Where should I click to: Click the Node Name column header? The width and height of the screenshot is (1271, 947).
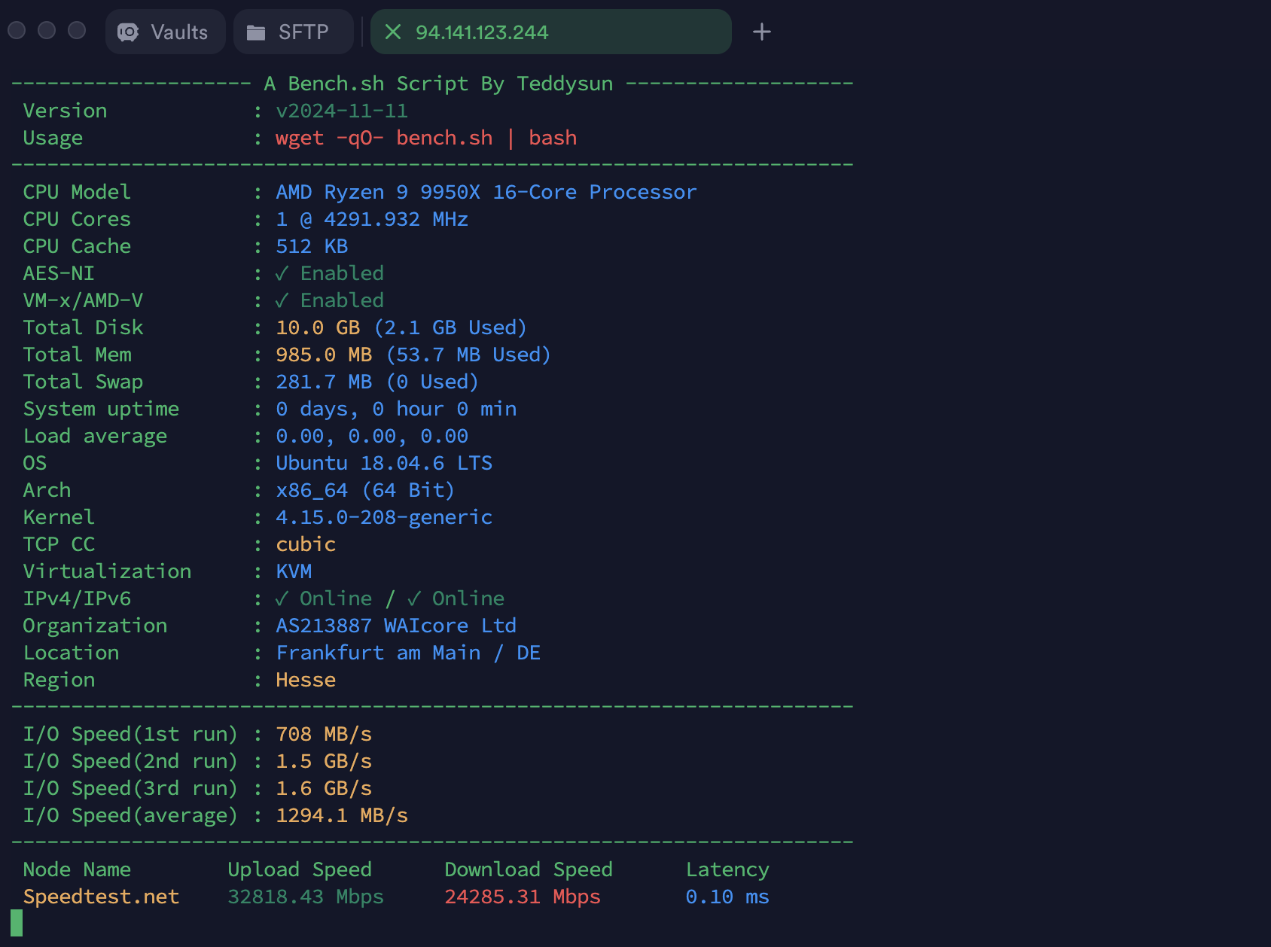[77, 869]
